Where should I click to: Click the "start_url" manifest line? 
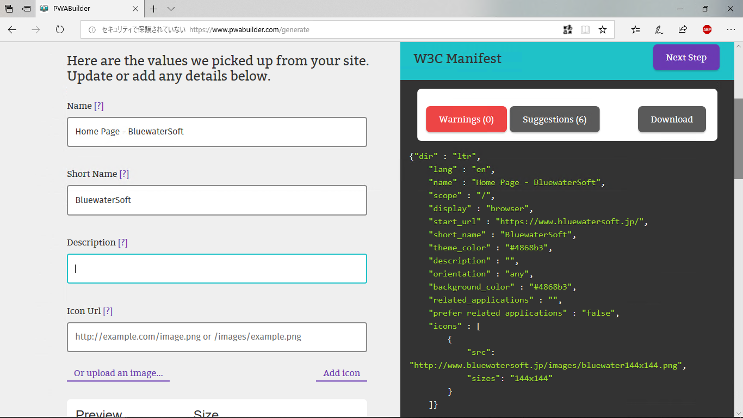coord(538,222)
